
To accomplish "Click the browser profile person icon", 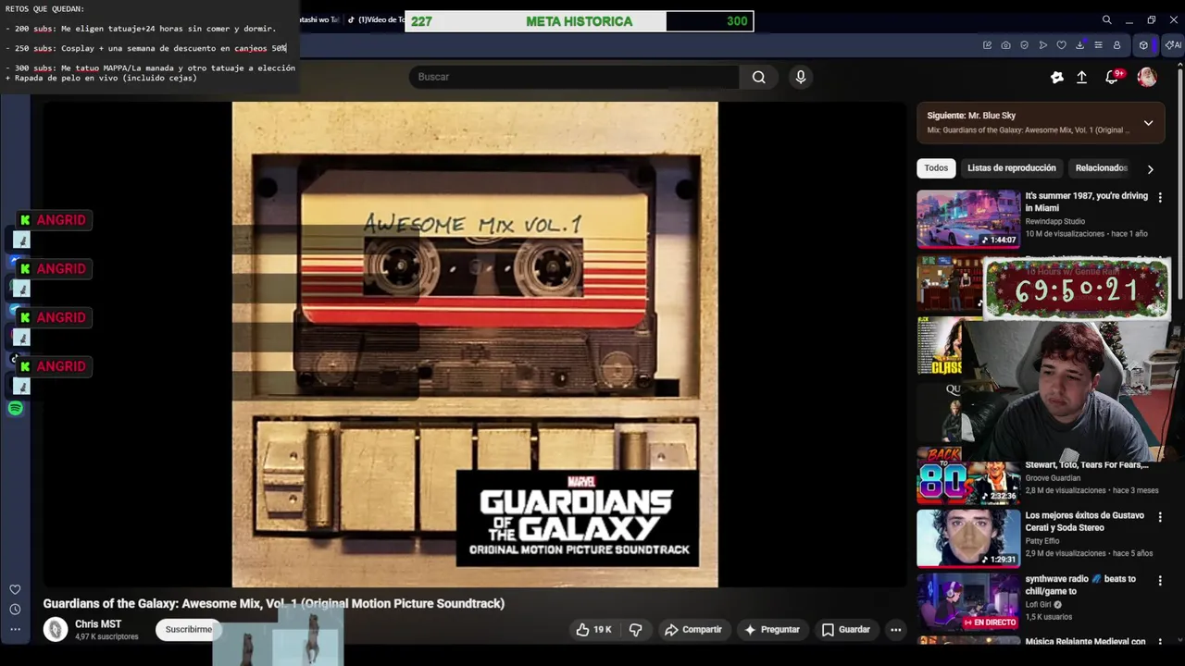I will [1116, 45].
